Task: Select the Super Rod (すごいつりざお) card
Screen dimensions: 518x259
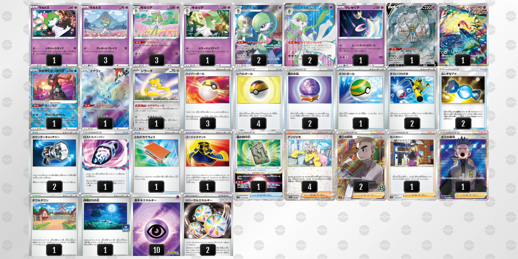Action: tap(412, 98)
